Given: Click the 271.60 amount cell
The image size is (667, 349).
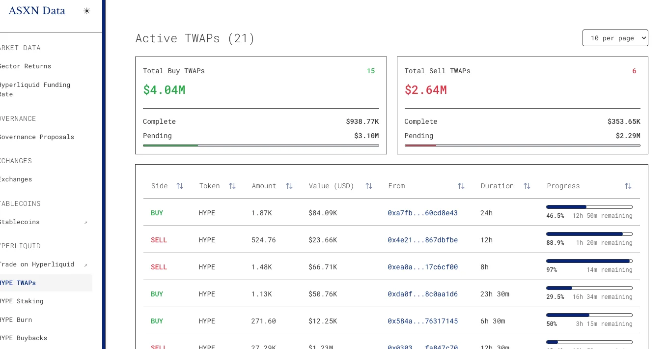Looking at the screenshot, I should tap(264, 321).
